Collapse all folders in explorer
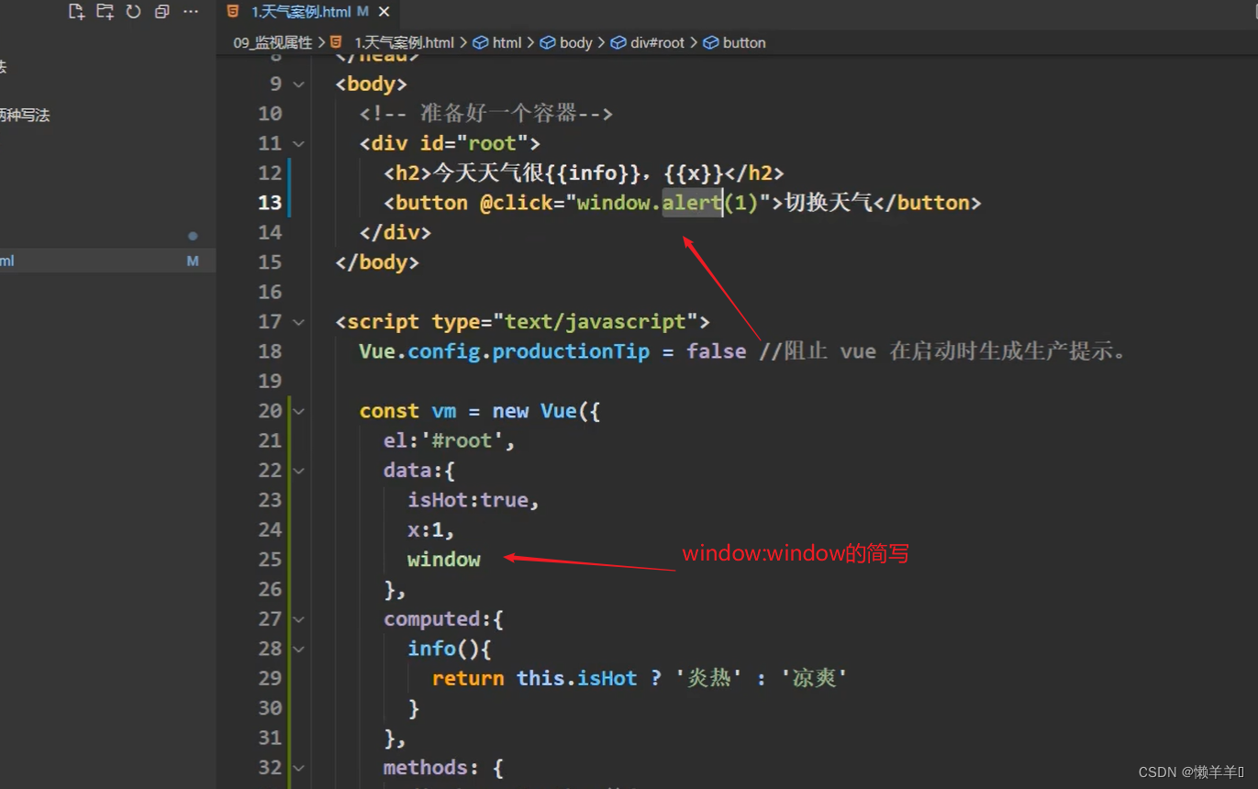The image size is (1258, 789). pyautogui.click(x=162, y=12)
